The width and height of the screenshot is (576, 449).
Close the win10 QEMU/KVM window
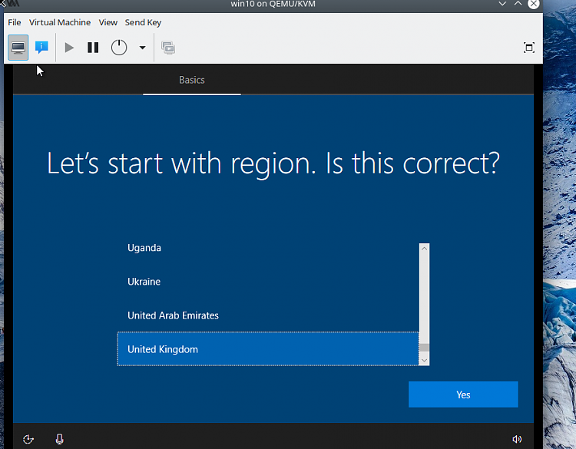click(534, 4)
